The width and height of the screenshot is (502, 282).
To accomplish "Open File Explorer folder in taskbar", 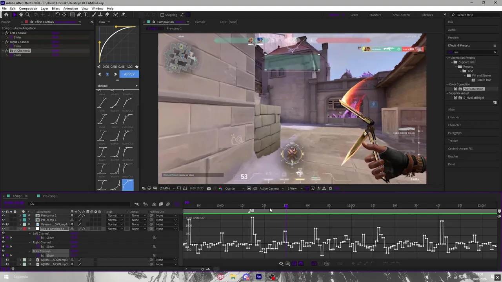I will pos(233,277).
